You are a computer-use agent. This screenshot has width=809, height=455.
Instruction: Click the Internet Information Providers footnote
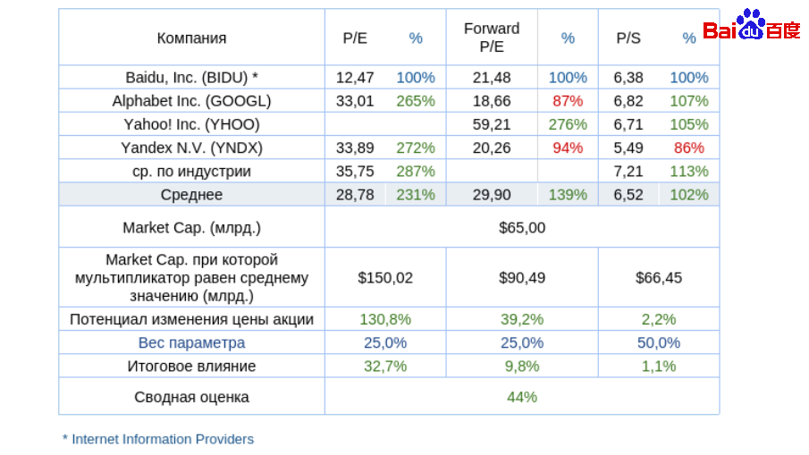click(158, 439)
